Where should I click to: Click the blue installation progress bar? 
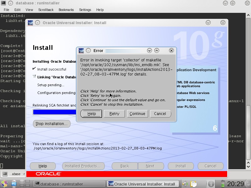pyautogui.click(x=55, y=112)
